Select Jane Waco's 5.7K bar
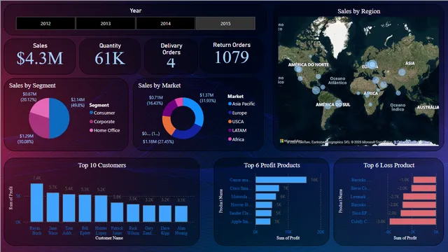Viewport: 448px width, 252px height. 53,207
